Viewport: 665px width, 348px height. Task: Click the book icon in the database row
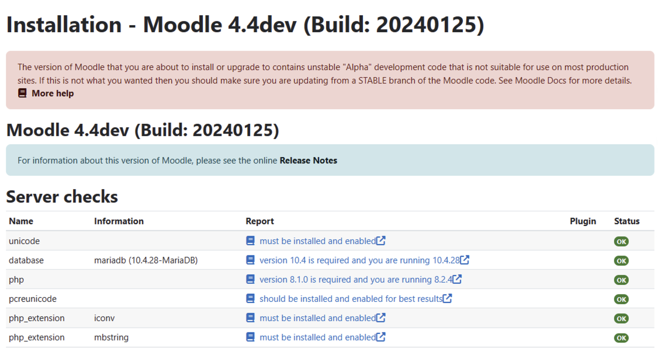click(250, 260)
